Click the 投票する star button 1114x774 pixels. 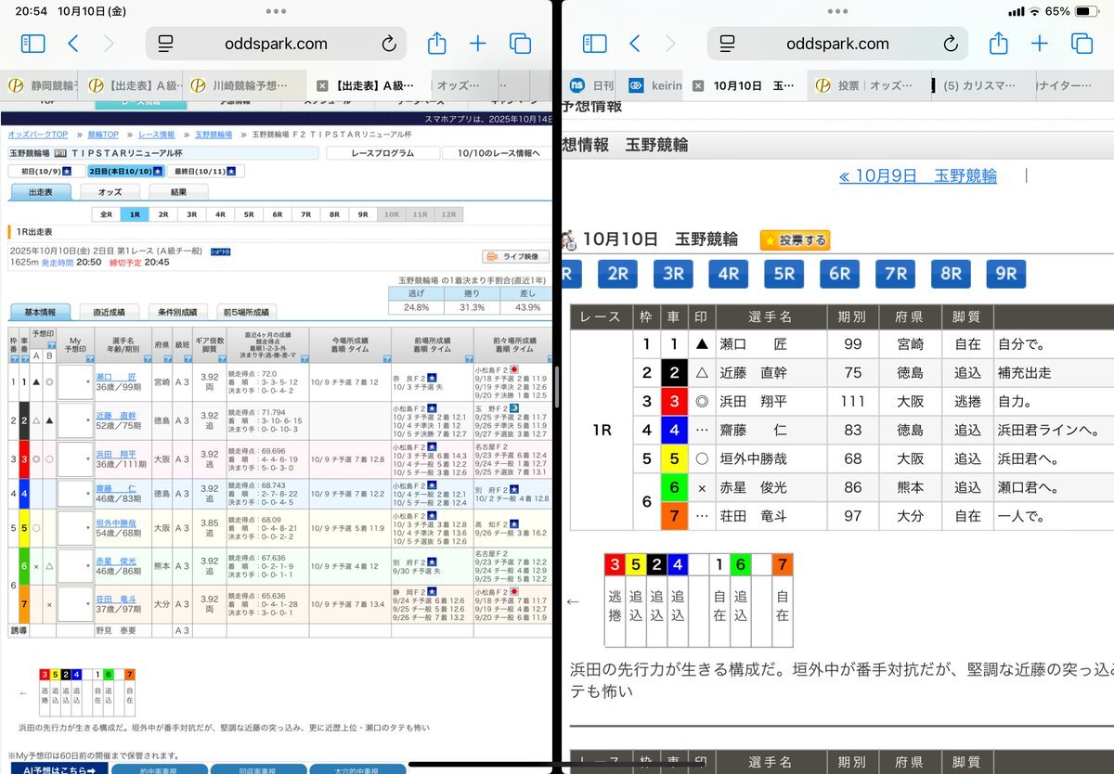point(795,240)
